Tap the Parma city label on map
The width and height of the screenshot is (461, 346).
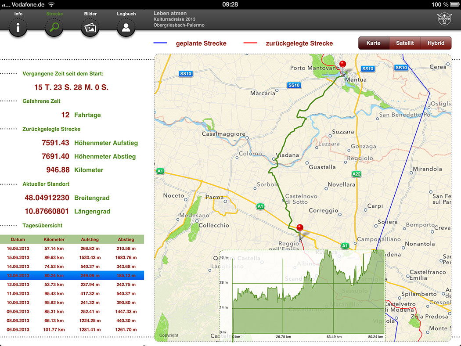click(x=215, y=197)
